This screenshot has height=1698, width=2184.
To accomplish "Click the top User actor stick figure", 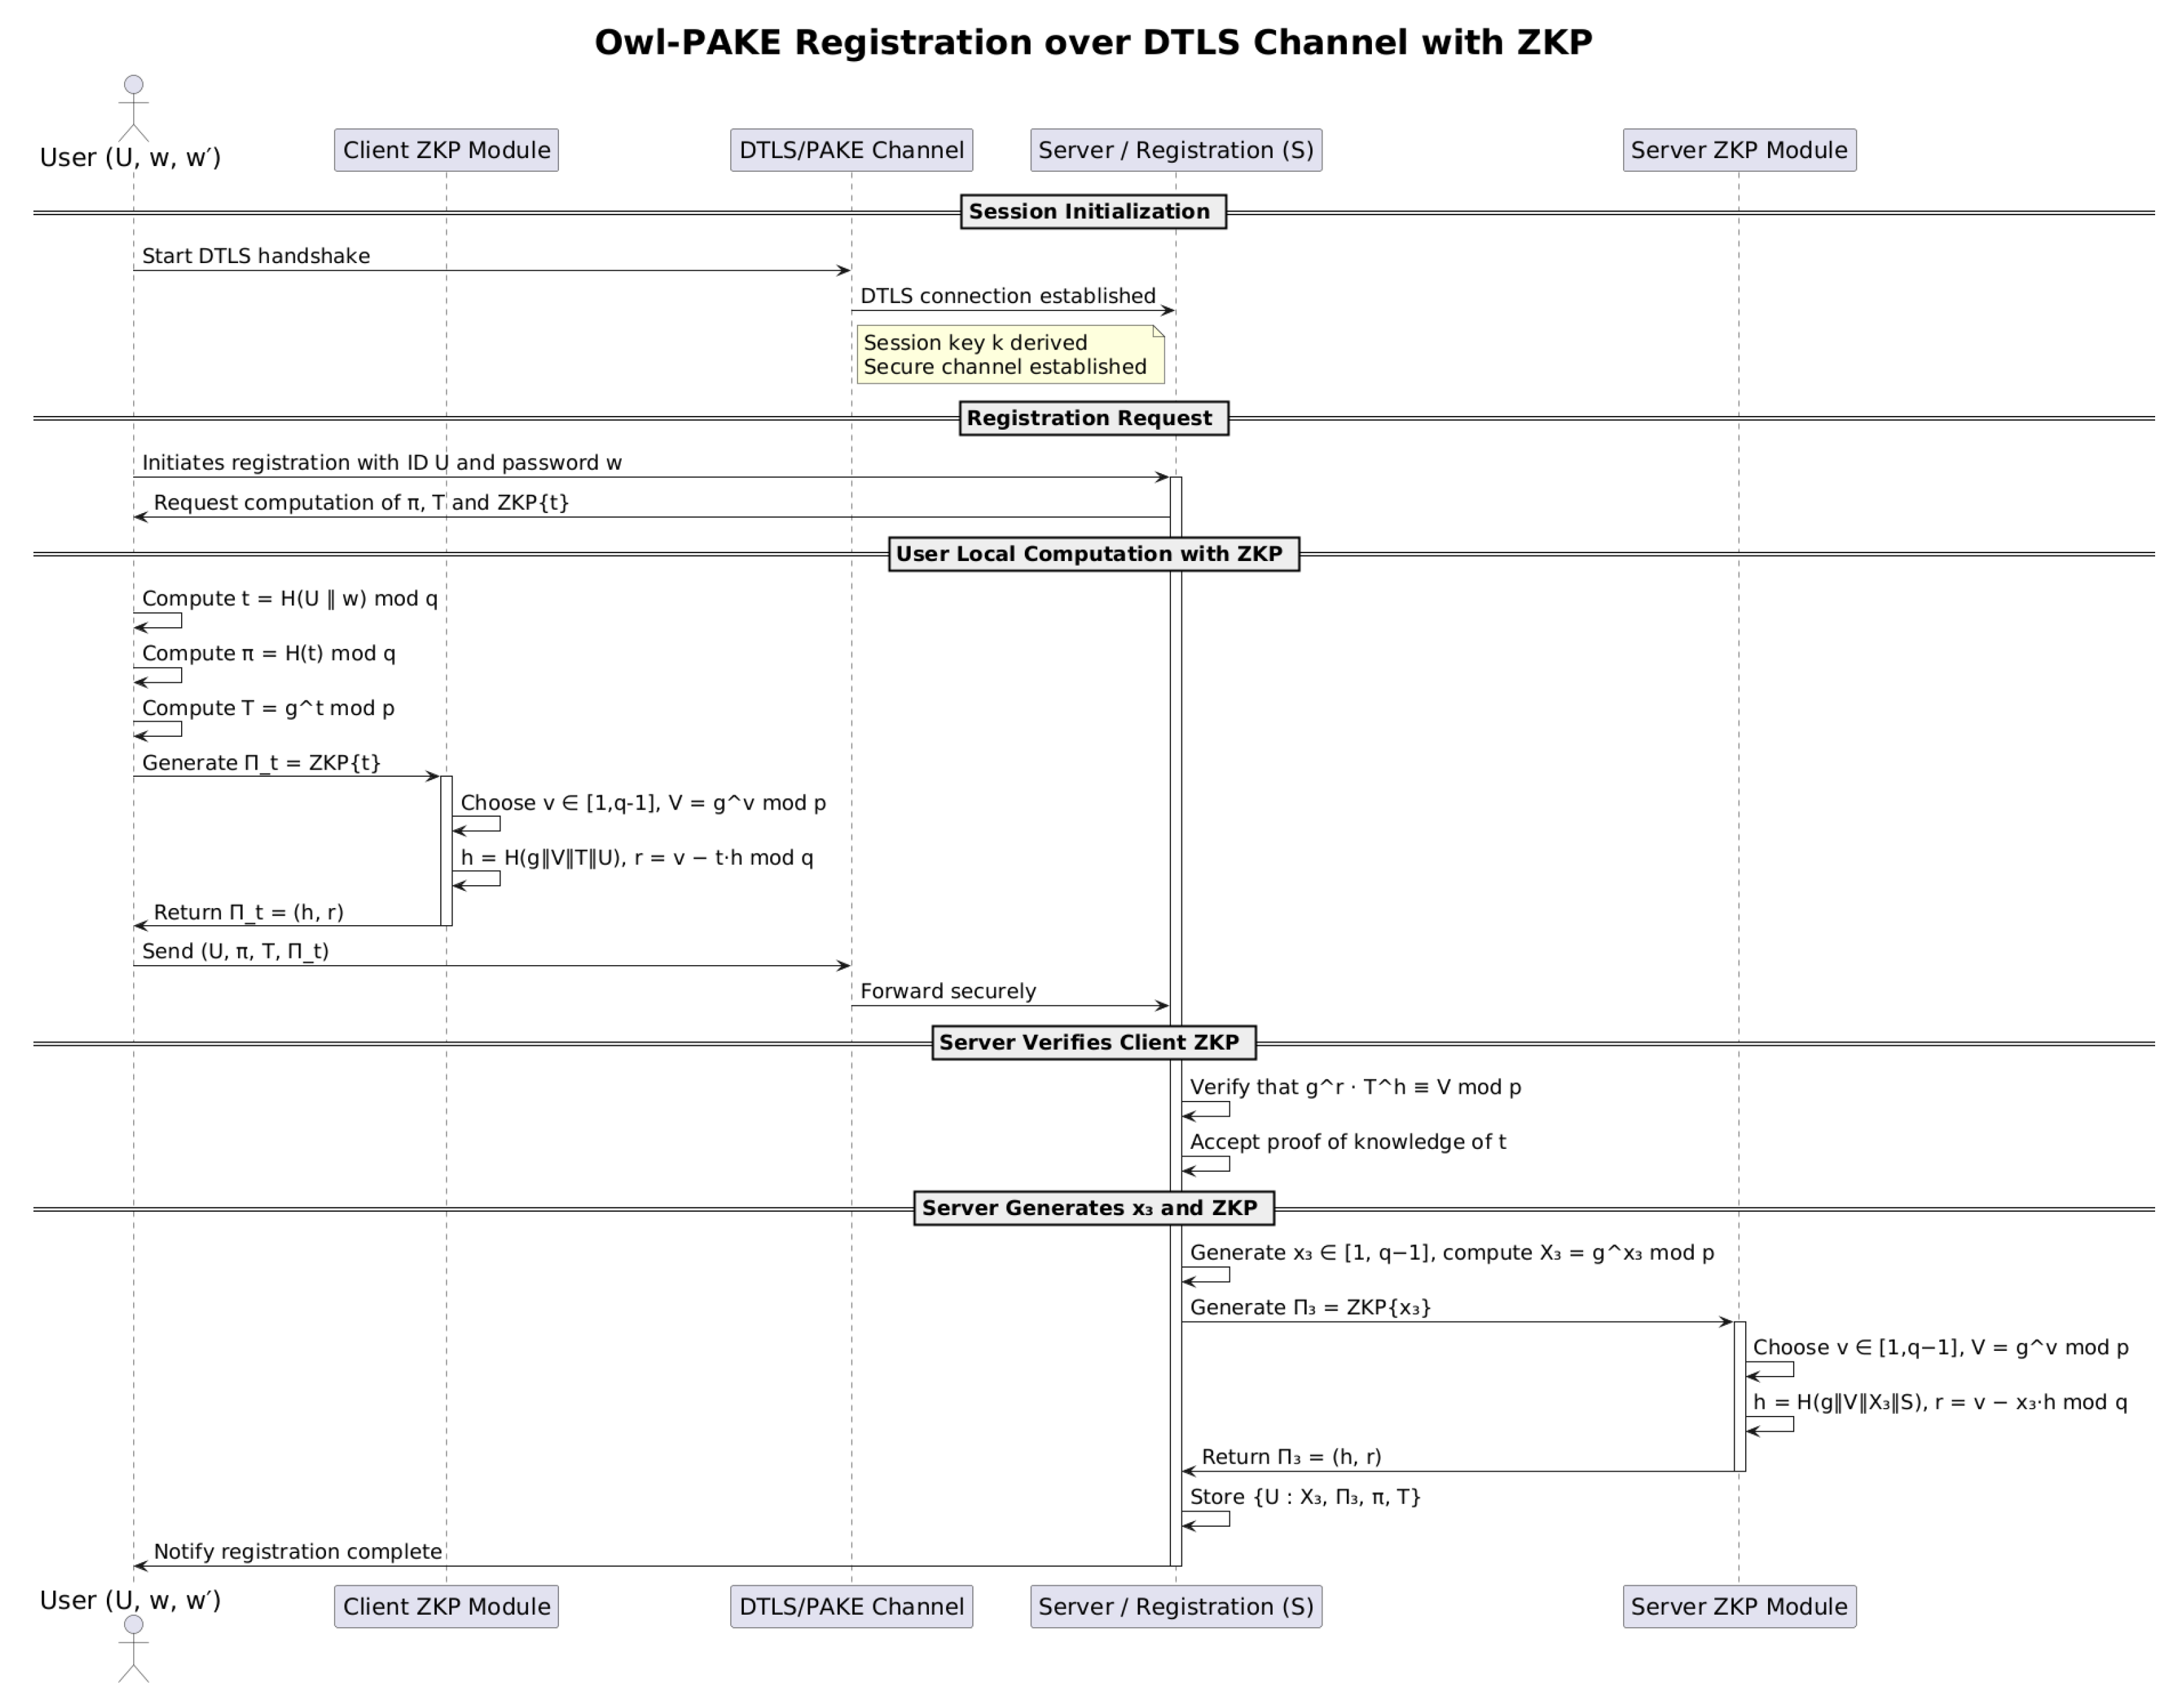I will [x=133, y=109].
